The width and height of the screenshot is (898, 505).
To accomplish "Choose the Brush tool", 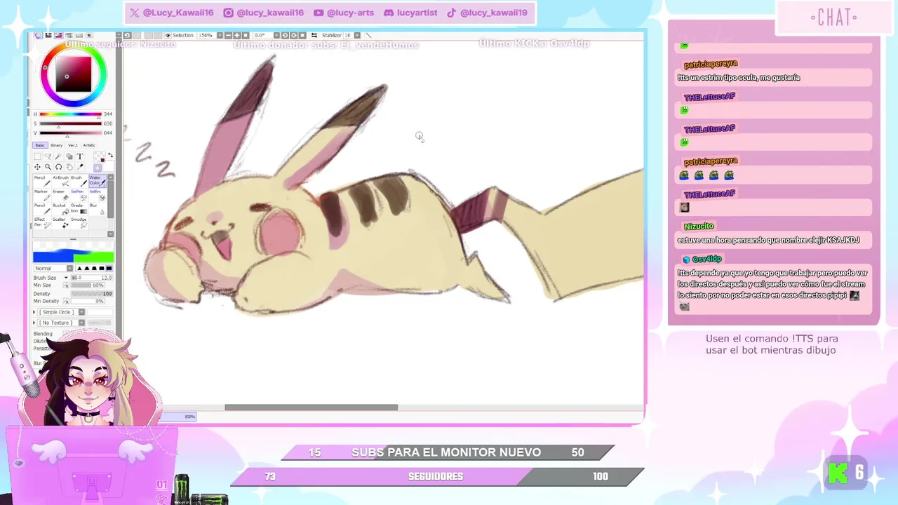I will [x=79, y=181].
